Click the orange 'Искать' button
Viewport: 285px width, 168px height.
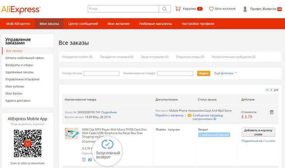(203, 73)
